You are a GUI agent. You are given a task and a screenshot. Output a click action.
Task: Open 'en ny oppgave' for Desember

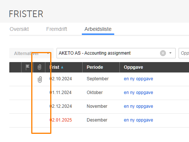point(138,120)
